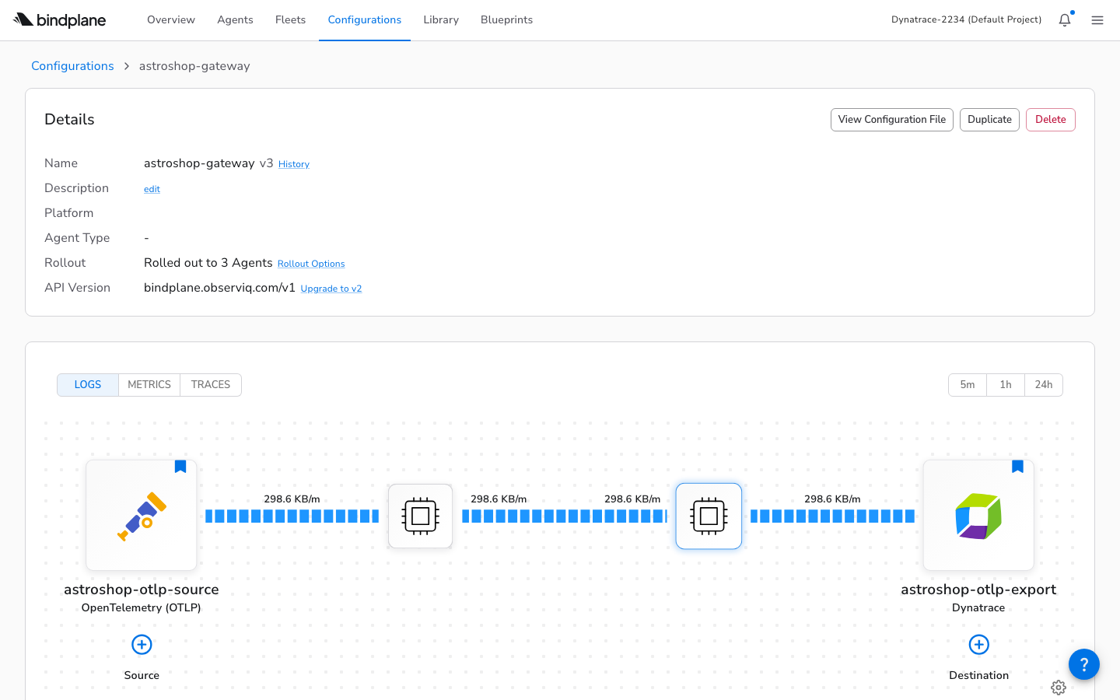Open the Dynatrace-2234 project selector
This screenshot has width=1120, height=700.
point(966,19)
